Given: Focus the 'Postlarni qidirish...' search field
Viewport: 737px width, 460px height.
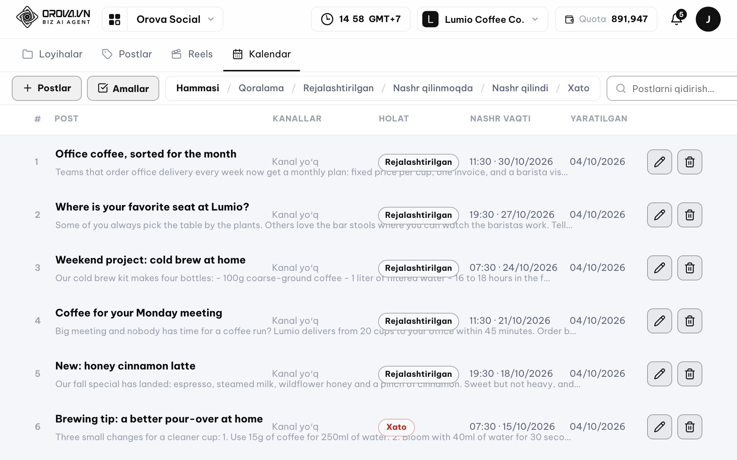Looking at the screenshot, I should click(673, 88).
